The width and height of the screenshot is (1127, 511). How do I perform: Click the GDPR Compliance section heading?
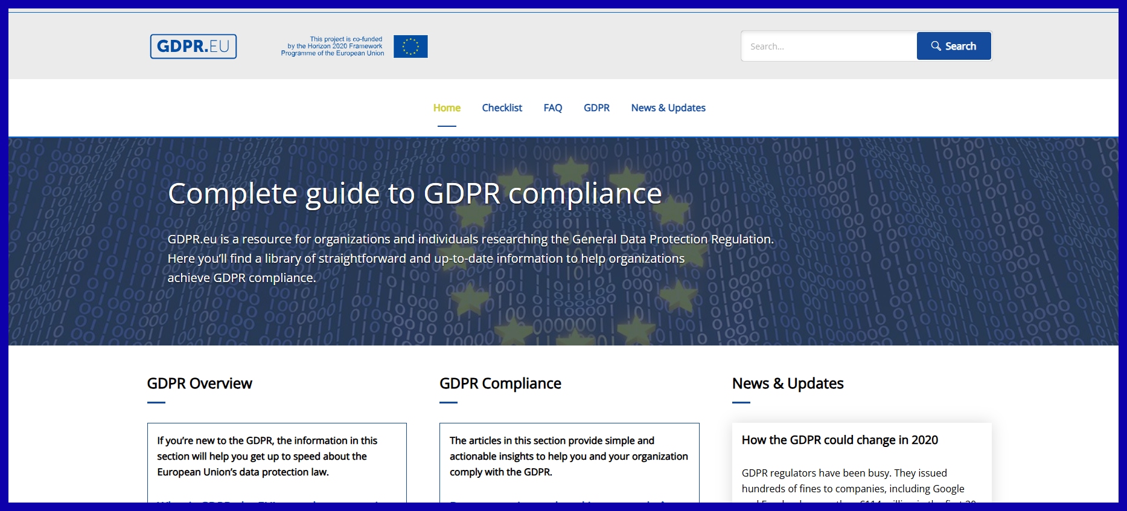(x=500, y=384)
